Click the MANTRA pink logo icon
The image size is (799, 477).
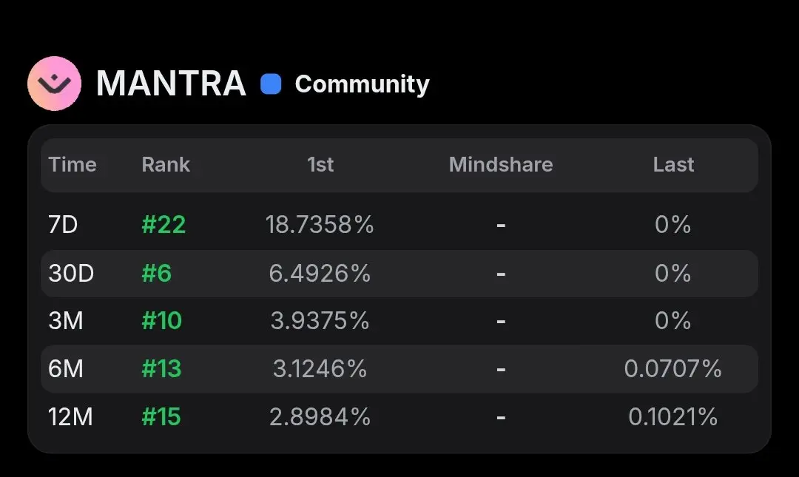coord(55,84)
